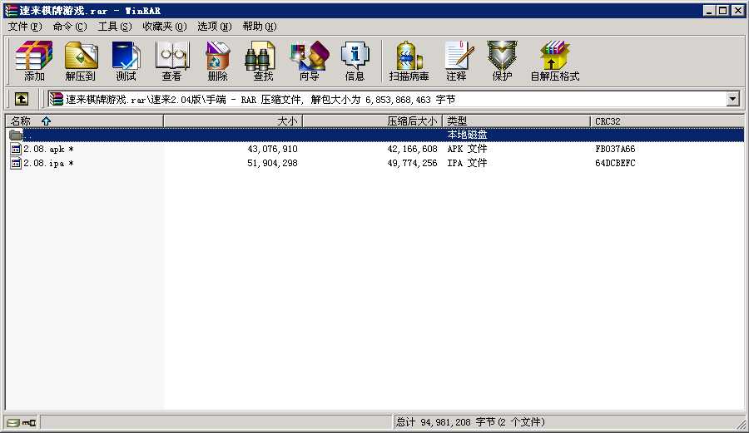Maximize the WinRAR window
Screen dimensions: 749x433
pyautogui.click(x=723, y=11)
